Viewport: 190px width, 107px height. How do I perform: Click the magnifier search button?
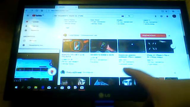click(129, 16)
